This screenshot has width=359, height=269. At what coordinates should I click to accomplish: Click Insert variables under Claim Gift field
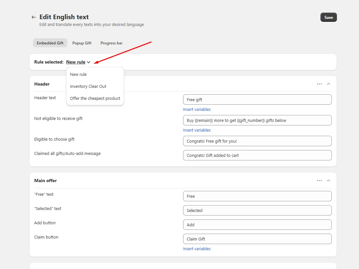[x=197, y=249]
